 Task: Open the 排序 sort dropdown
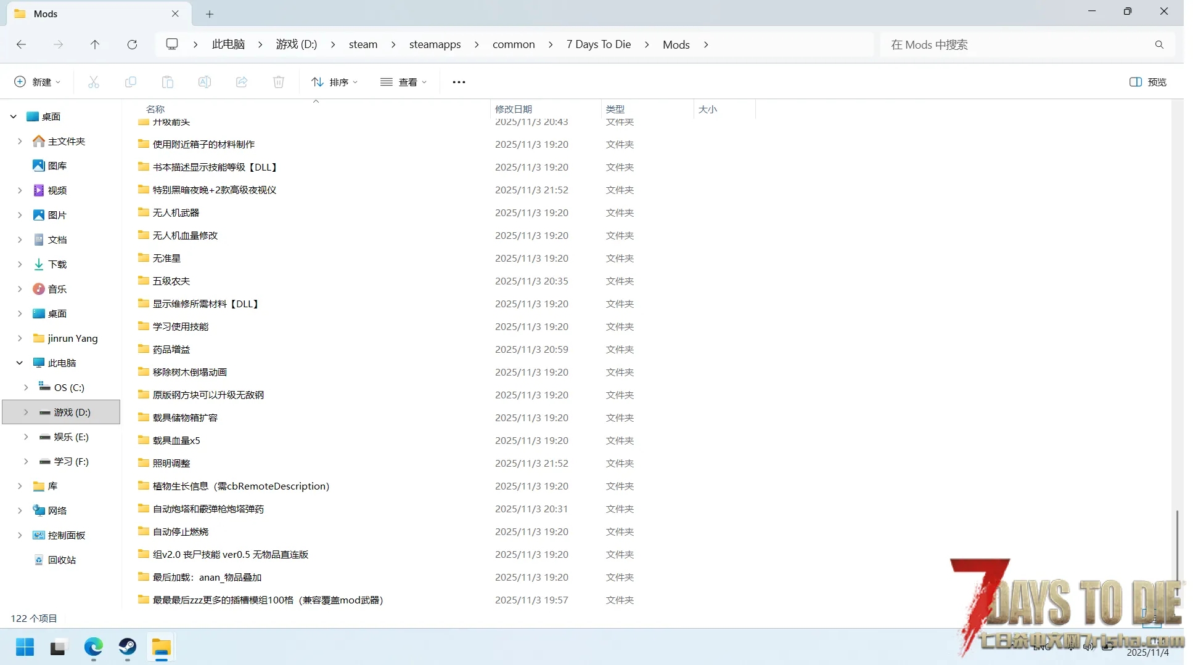tap(335, 82)
